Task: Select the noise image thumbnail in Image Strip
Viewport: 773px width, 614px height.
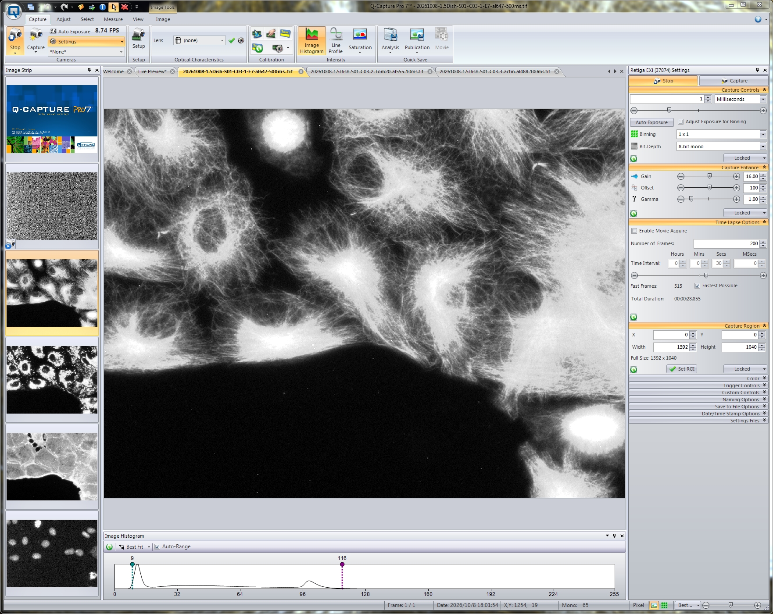Action: 52,206
